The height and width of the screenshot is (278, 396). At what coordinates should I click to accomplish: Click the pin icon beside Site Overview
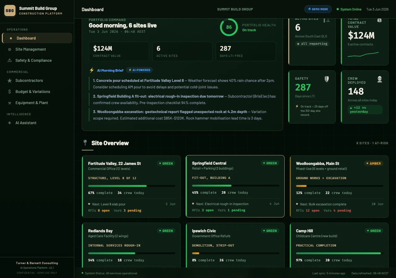[85, 143]
